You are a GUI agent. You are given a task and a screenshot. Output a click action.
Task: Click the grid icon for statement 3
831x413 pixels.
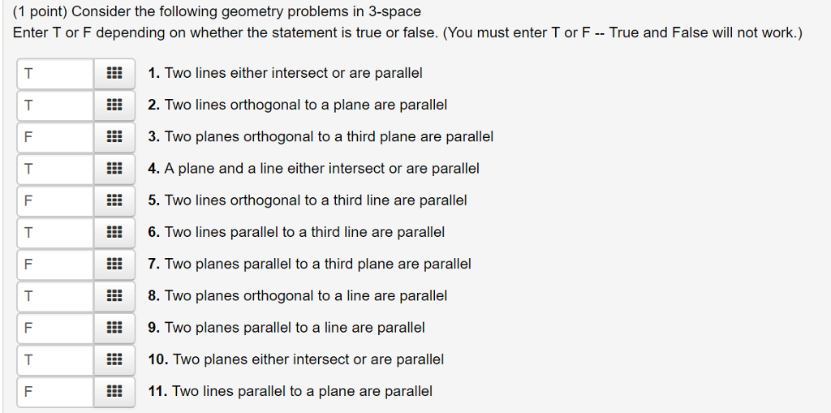[114, 137]
